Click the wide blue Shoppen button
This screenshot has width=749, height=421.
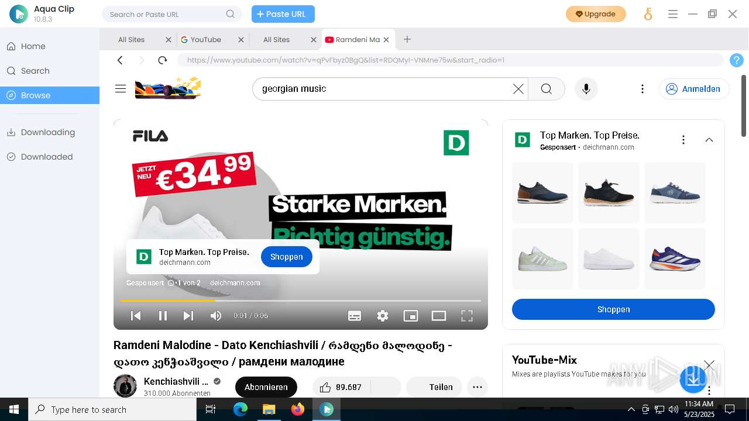click(613, 309)
